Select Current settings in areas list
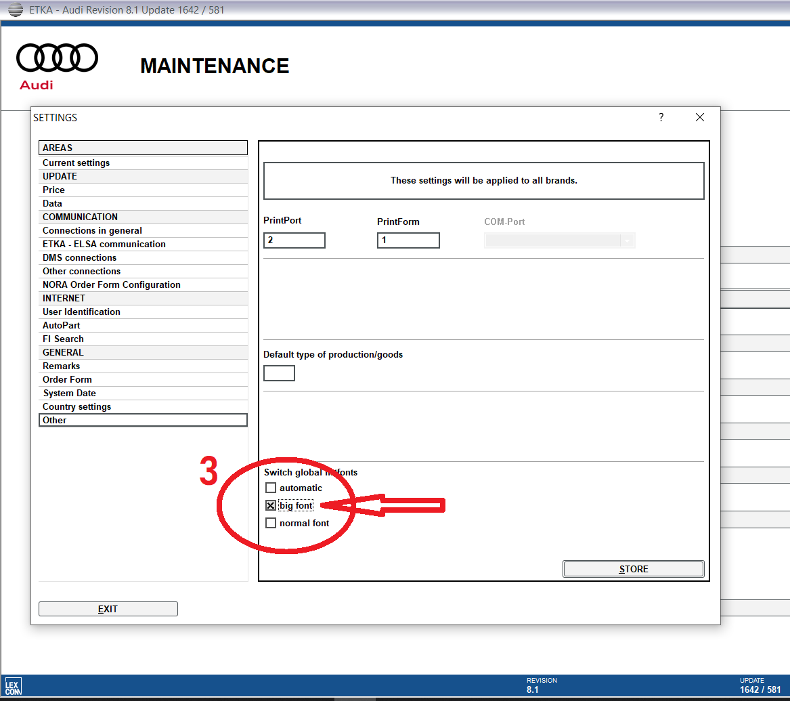The image size is (790, 701). [x=143, y=163]
